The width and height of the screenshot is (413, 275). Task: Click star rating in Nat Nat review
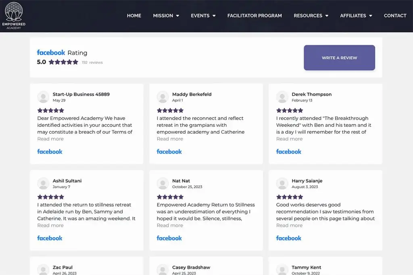tap(170, 197)
